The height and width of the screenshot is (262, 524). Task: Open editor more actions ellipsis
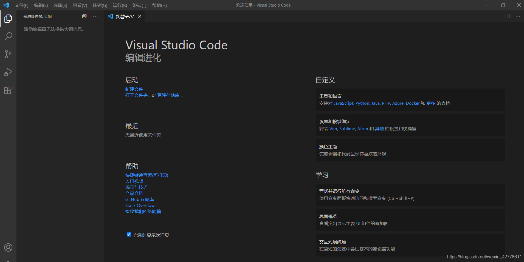coord(518,16)
